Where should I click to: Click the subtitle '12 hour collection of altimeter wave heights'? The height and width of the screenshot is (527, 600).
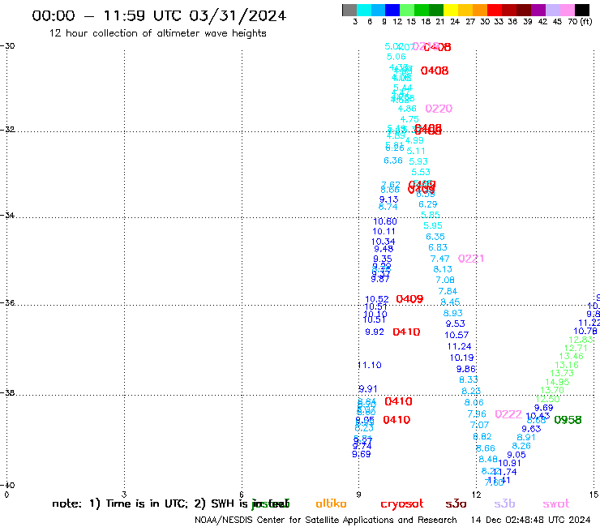click(157, 33)
